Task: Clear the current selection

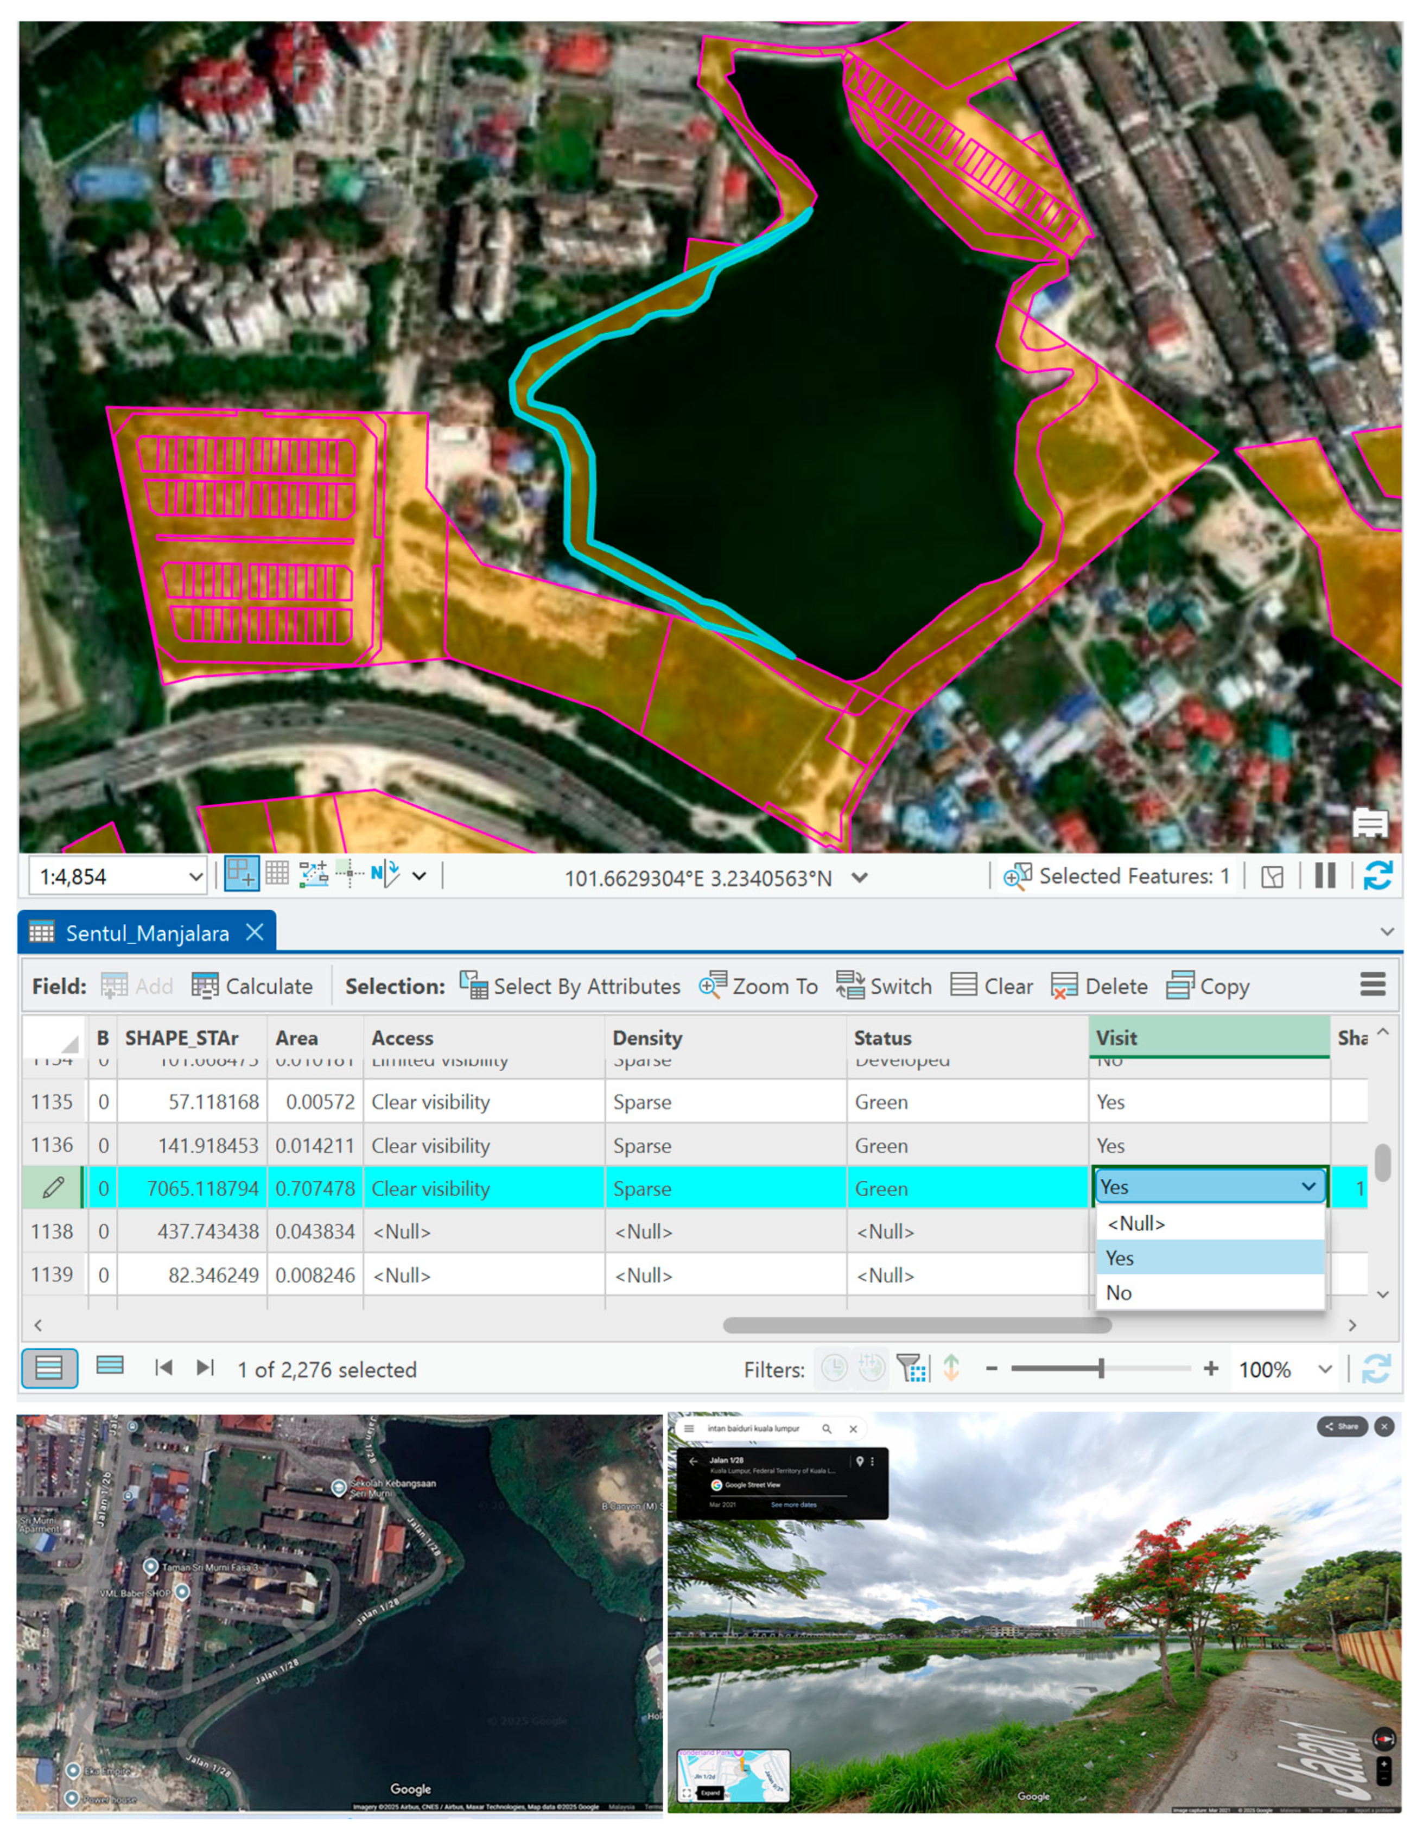Action: click(x=993, y=987)
